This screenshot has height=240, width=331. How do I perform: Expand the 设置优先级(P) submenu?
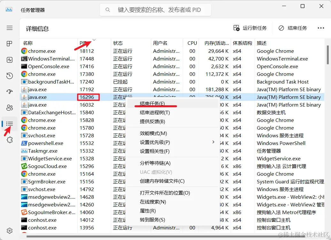coord(172,142)
